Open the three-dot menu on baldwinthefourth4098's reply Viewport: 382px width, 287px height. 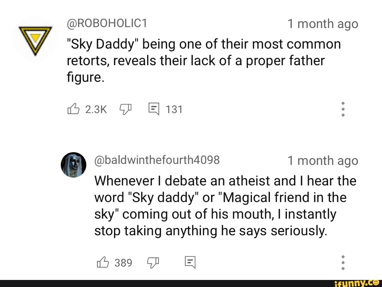tap(343, 263)
